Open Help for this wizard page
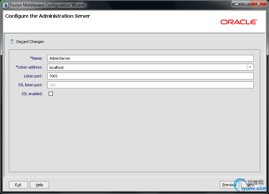This screenshot has width=269, height=194. coord(39,185)
